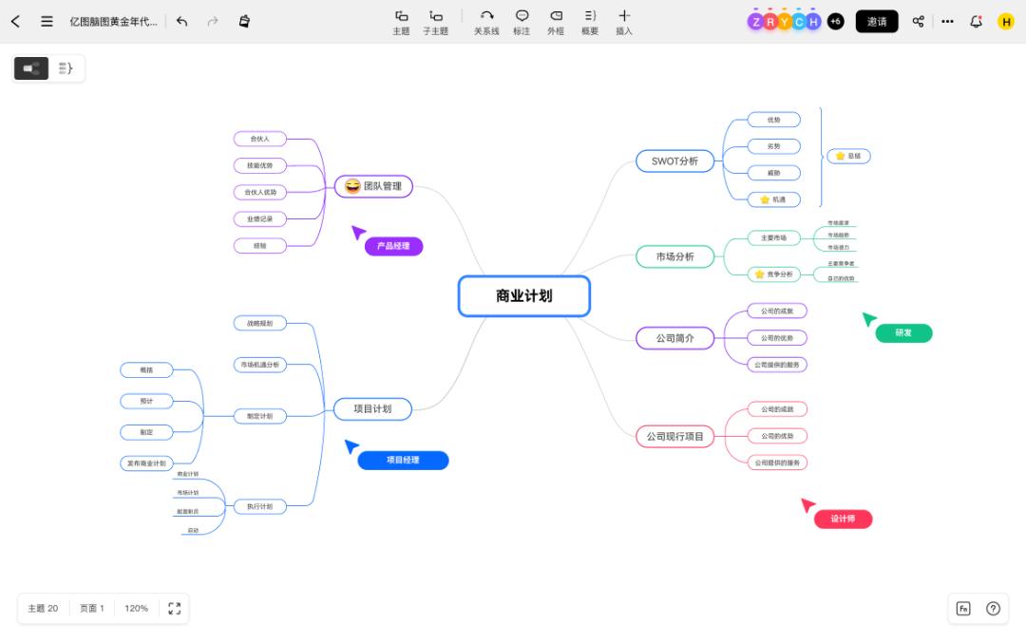The image size is (1026, 642).
Task: Open the notification bell
Action: point(976,21)
